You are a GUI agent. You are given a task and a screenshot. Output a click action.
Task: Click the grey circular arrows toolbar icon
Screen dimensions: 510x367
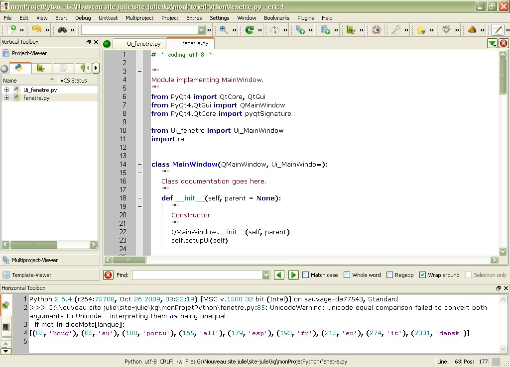(275, 30)
